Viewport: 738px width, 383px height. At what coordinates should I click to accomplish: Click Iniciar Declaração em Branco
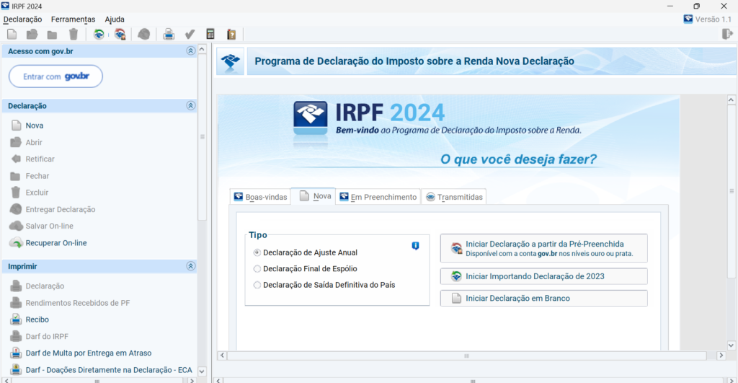543,298
